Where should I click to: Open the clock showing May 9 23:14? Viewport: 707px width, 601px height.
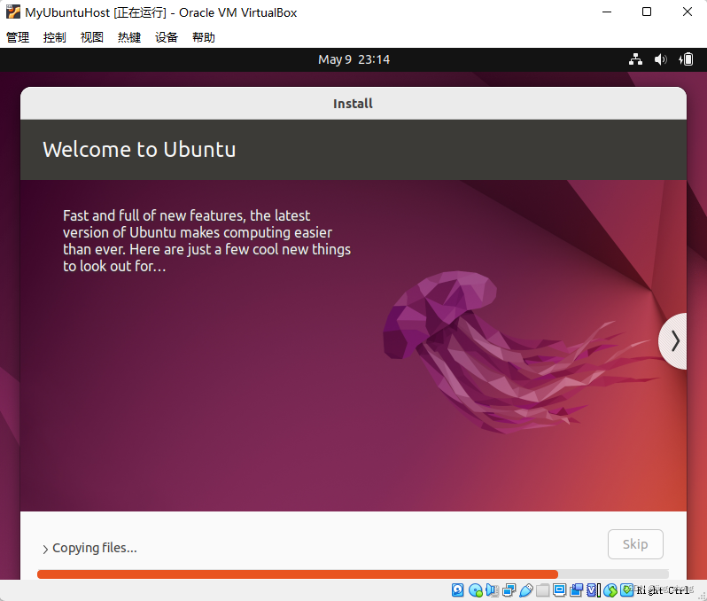[354, 59]
